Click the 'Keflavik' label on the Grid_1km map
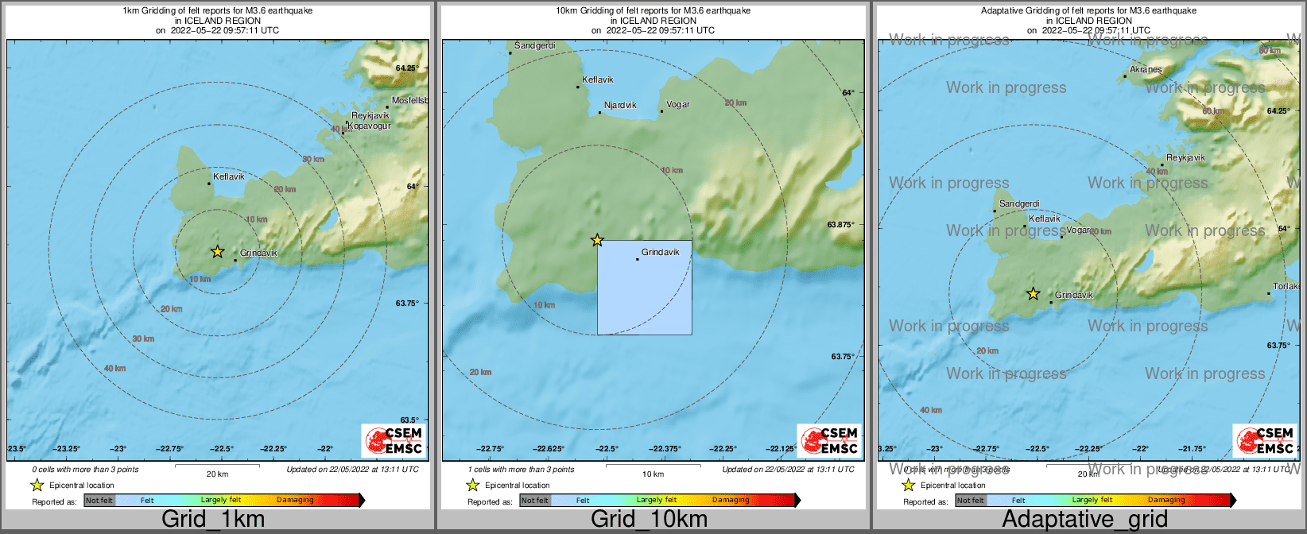 (x=229, y=176)
